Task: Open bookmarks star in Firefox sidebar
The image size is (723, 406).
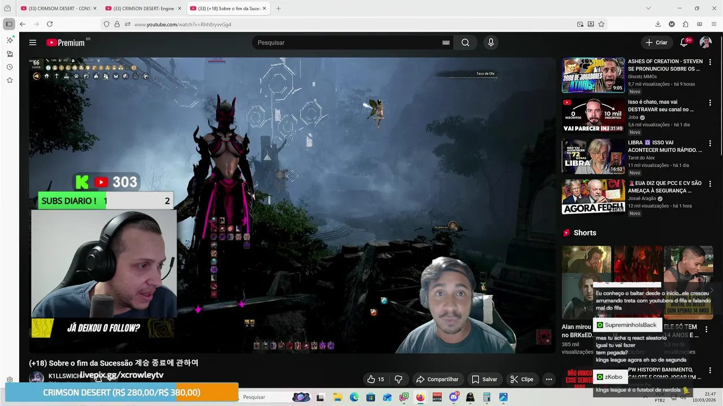Action: [x=10, y=80]
